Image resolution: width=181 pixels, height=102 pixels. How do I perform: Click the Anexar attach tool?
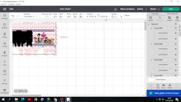(163, 86)
